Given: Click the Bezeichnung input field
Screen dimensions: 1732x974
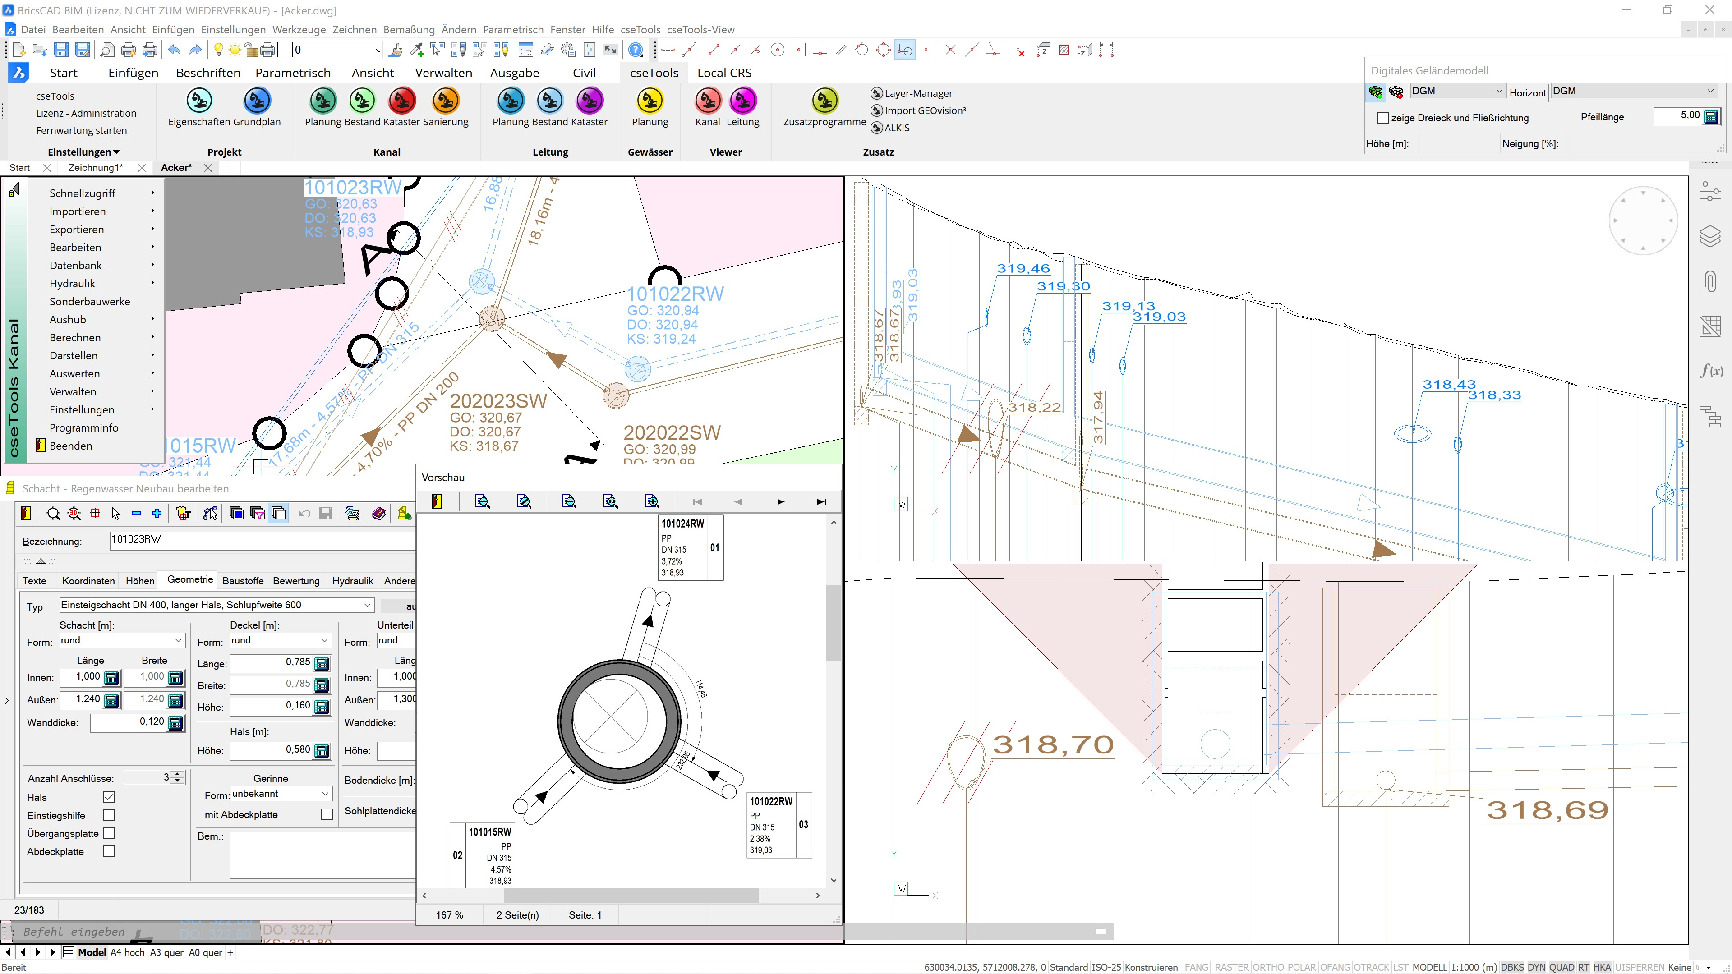Looking at the screenshot, I should [x=262, y=541].
